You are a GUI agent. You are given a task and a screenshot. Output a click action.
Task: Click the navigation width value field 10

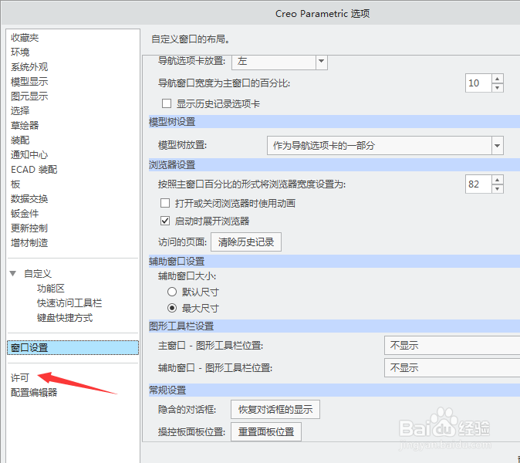point(478,83)
